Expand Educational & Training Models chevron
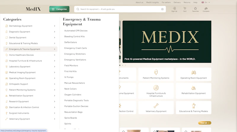The image size is (237, 132). tap(55, 43)
